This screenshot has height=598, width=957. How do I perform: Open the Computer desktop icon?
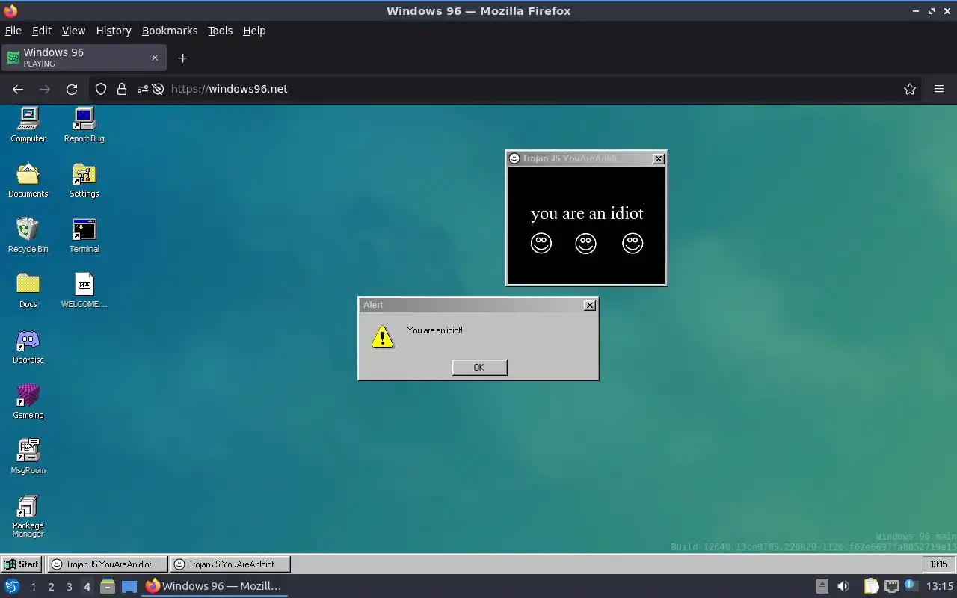28,125
